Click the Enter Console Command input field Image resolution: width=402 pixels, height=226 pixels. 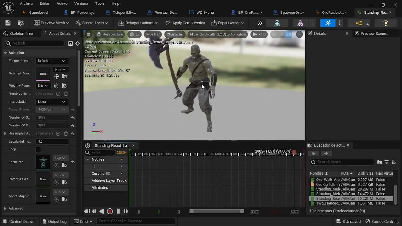point(136,221)
